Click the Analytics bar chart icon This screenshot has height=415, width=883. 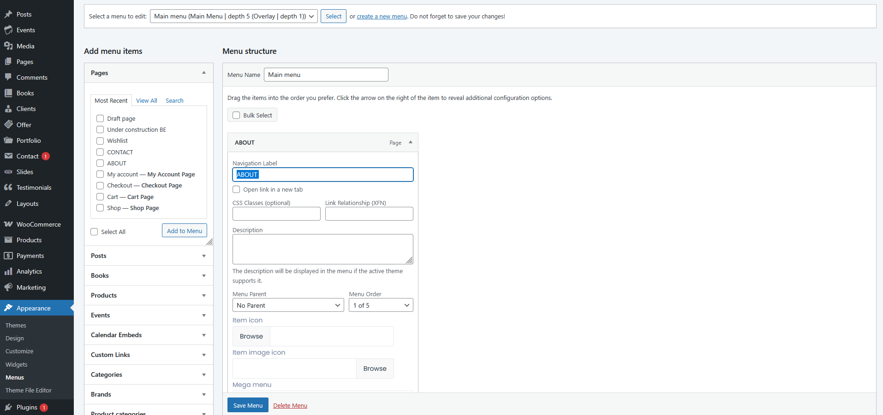click(8, 271)
